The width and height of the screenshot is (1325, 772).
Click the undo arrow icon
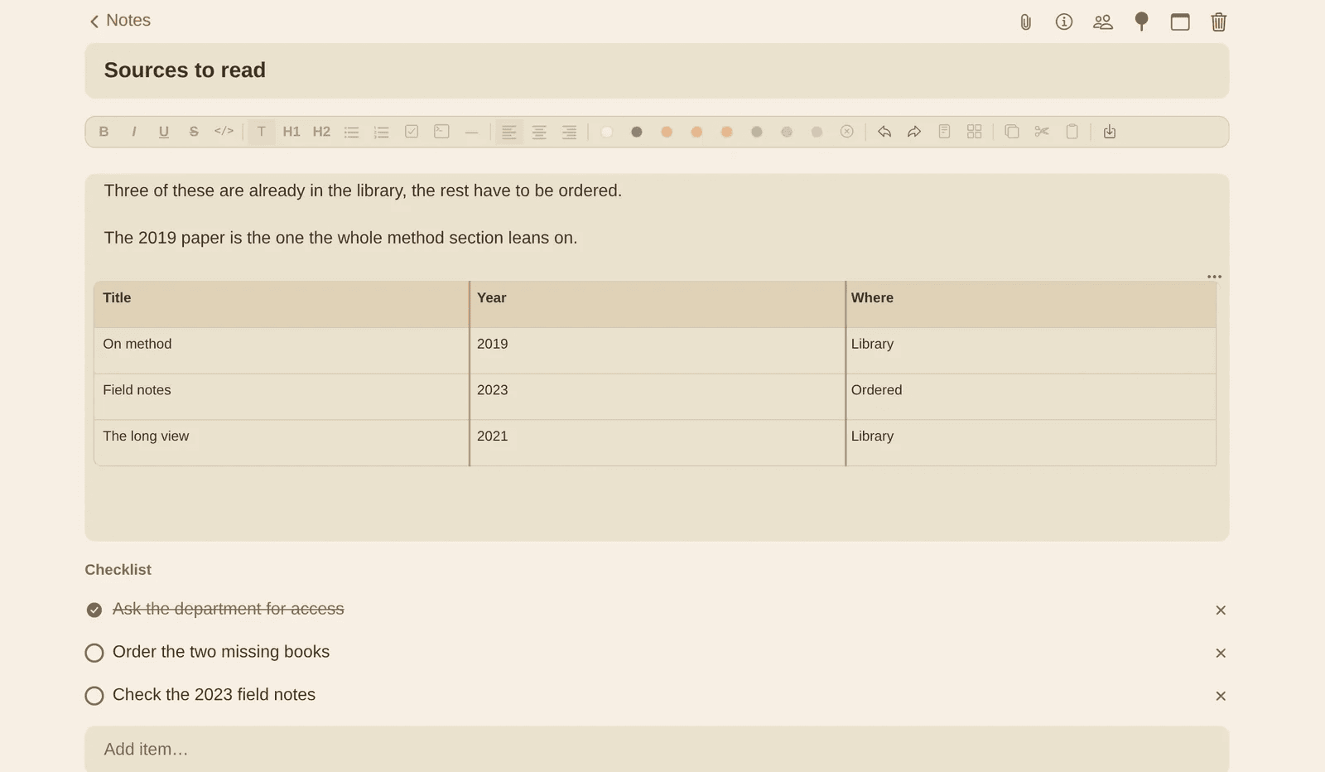click(x=884, y=132)
